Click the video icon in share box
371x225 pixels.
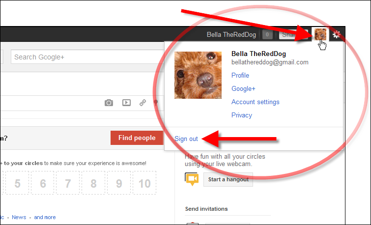[126, 103]
